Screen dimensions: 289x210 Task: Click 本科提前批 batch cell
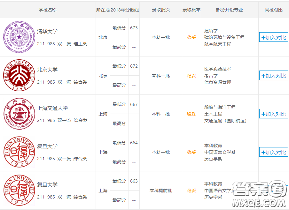point(161,191)
